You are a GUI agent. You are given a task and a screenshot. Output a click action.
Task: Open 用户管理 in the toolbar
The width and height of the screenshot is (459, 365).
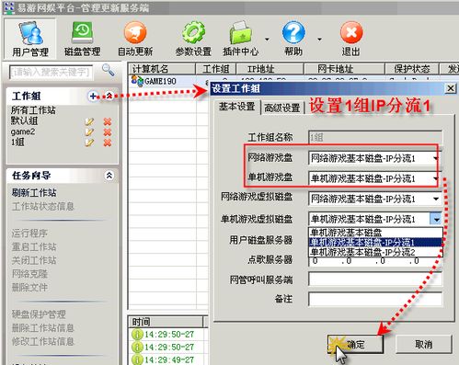[x=30, y=39]
